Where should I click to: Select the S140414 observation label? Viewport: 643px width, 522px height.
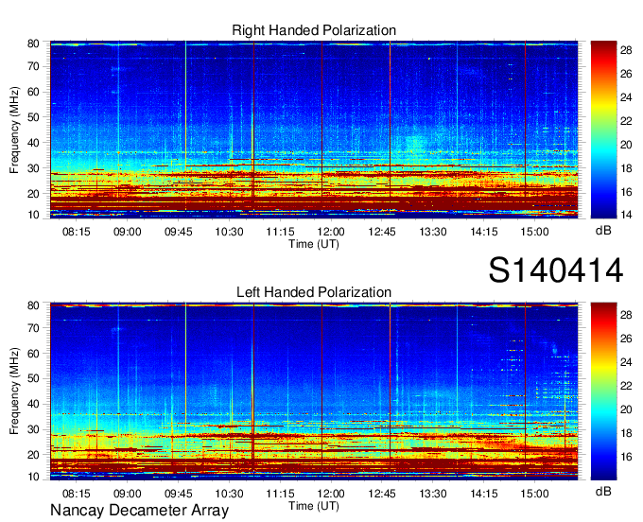pyautogui.click(x=556, y=270)
